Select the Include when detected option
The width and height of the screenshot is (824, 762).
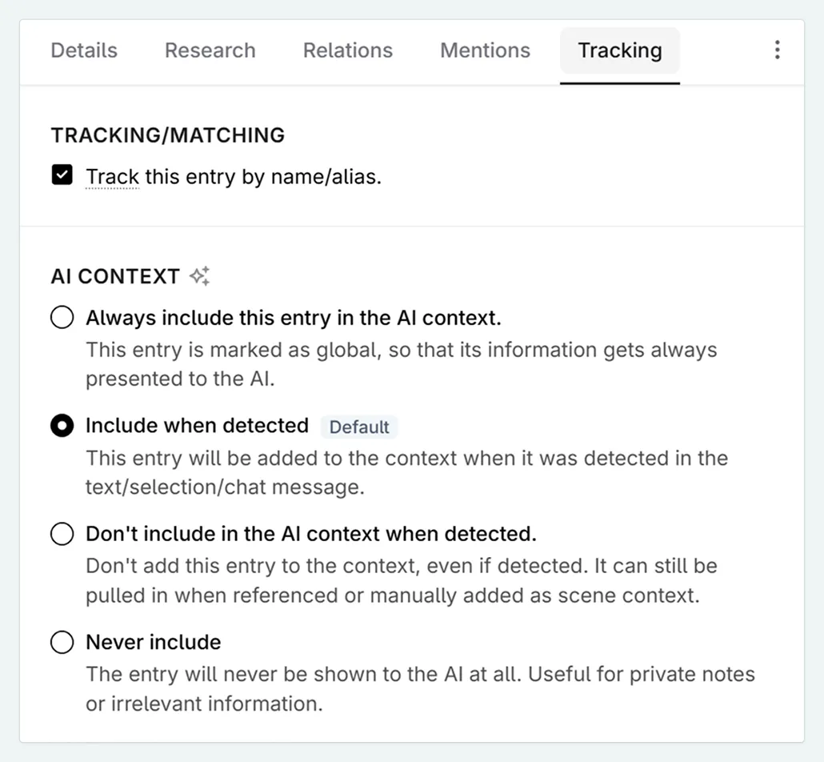(x=62, y=425)
